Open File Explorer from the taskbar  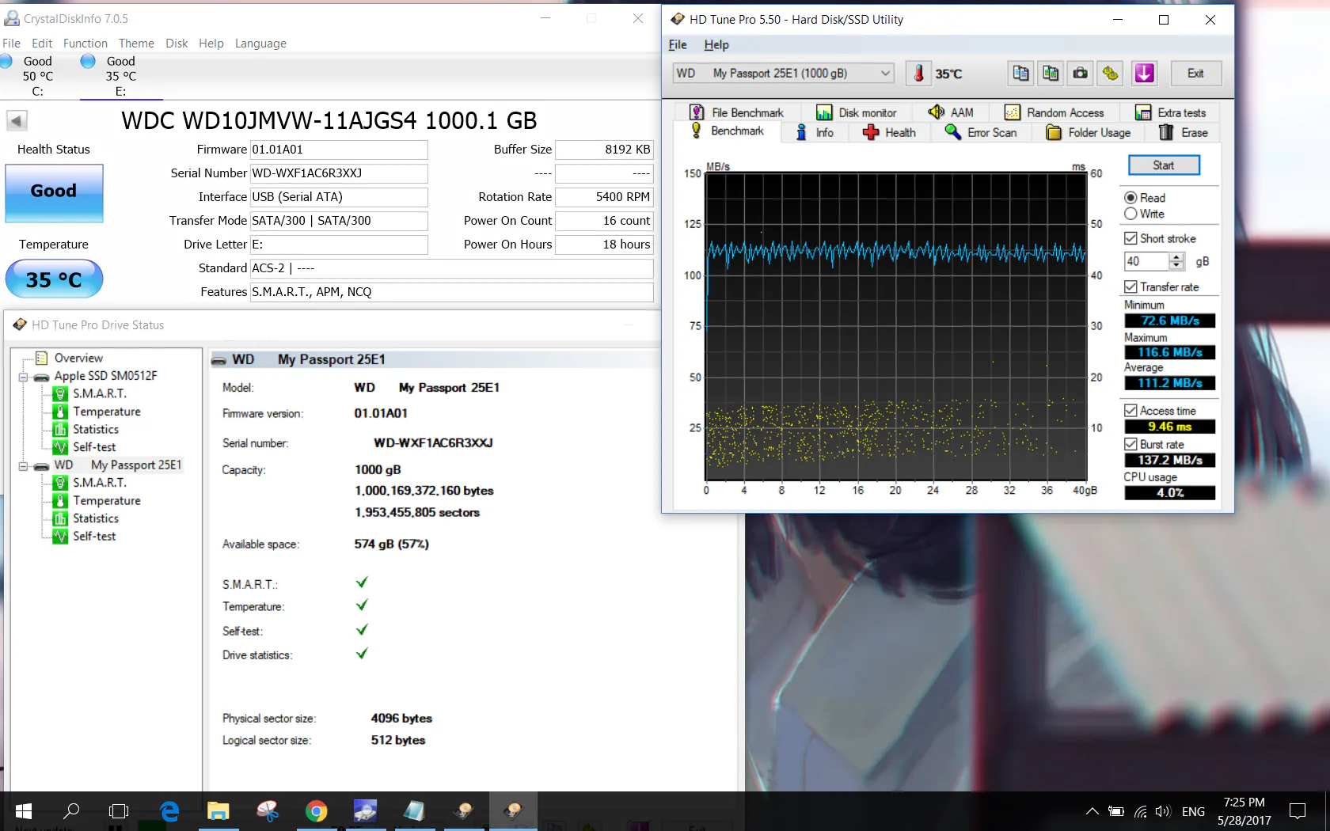pos(218,811)
